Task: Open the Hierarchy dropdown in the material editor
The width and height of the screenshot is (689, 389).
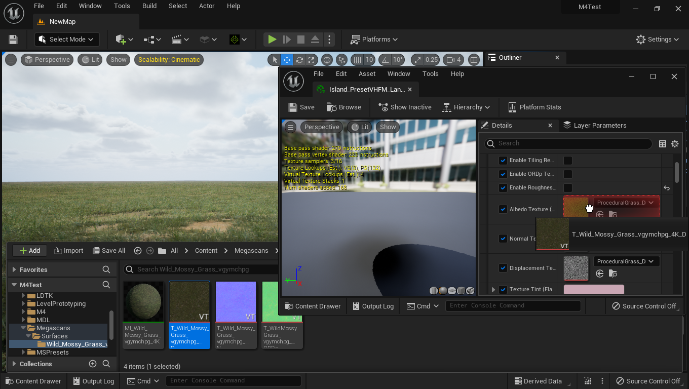Action: click(466, 107)
